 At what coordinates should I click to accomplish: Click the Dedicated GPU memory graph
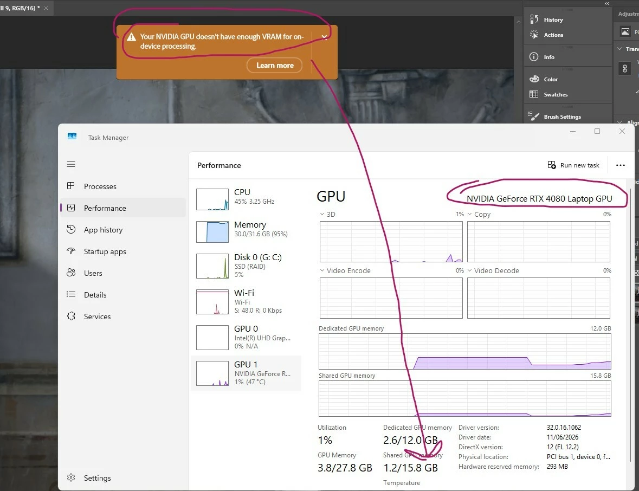[465, 351]
